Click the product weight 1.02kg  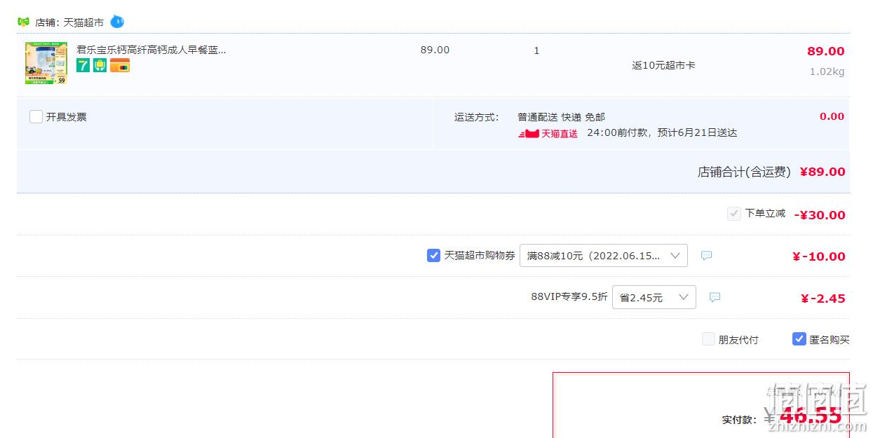[x=827, y=71]
